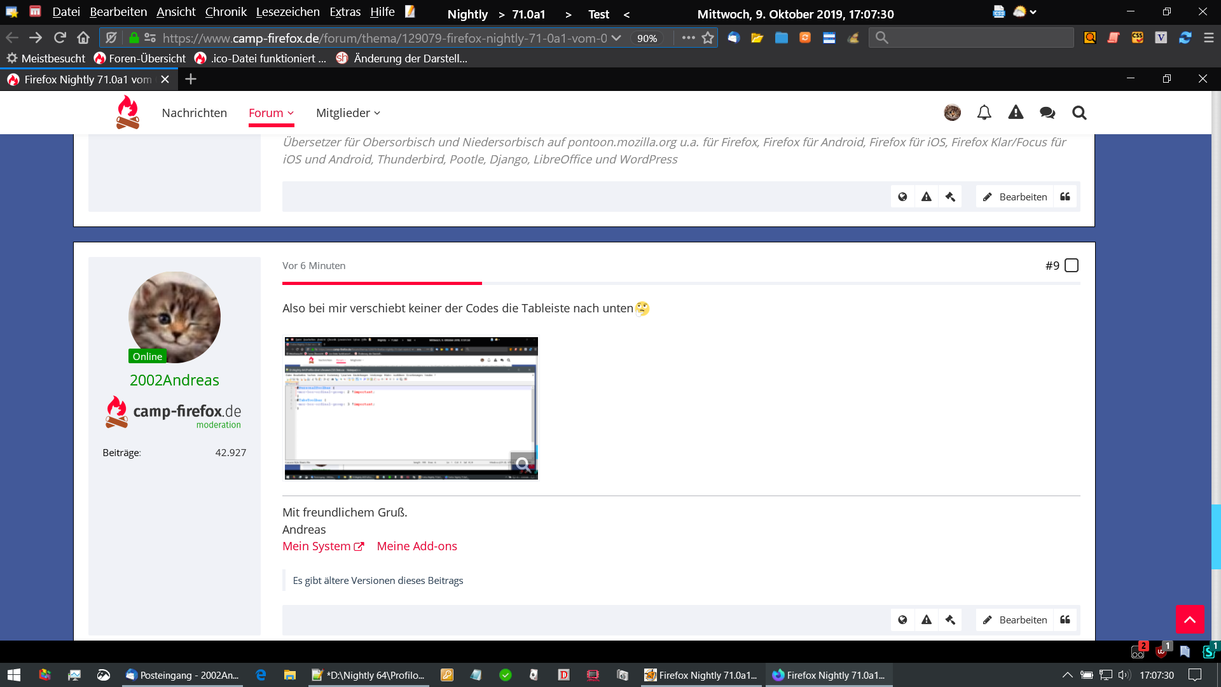
Task: Enlarge the attached screenshot thumbnail
Action: [x=411, y=408]
